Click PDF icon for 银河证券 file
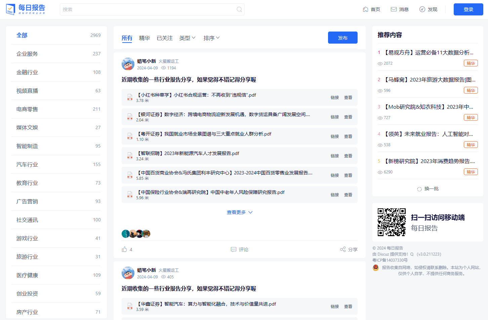 (x=130, y=117)
